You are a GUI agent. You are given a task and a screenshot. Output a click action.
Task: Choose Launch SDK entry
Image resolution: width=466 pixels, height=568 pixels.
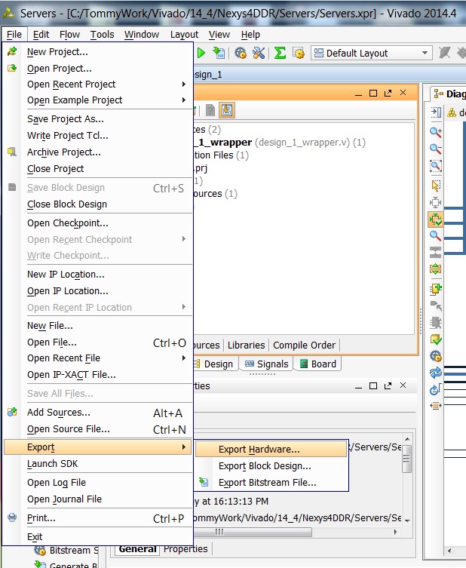pyautogui.click(x=98, y=464)
